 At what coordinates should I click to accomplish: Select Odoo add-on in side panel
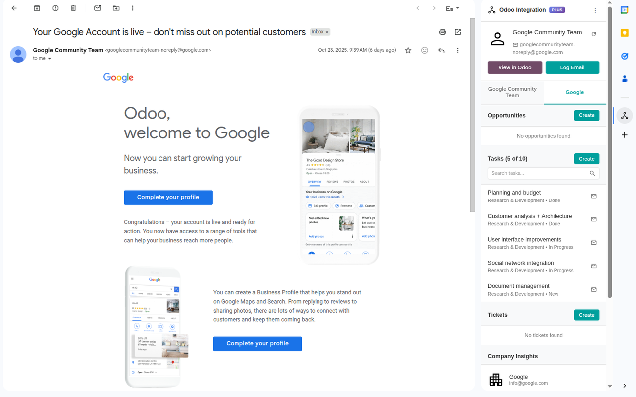625,116
